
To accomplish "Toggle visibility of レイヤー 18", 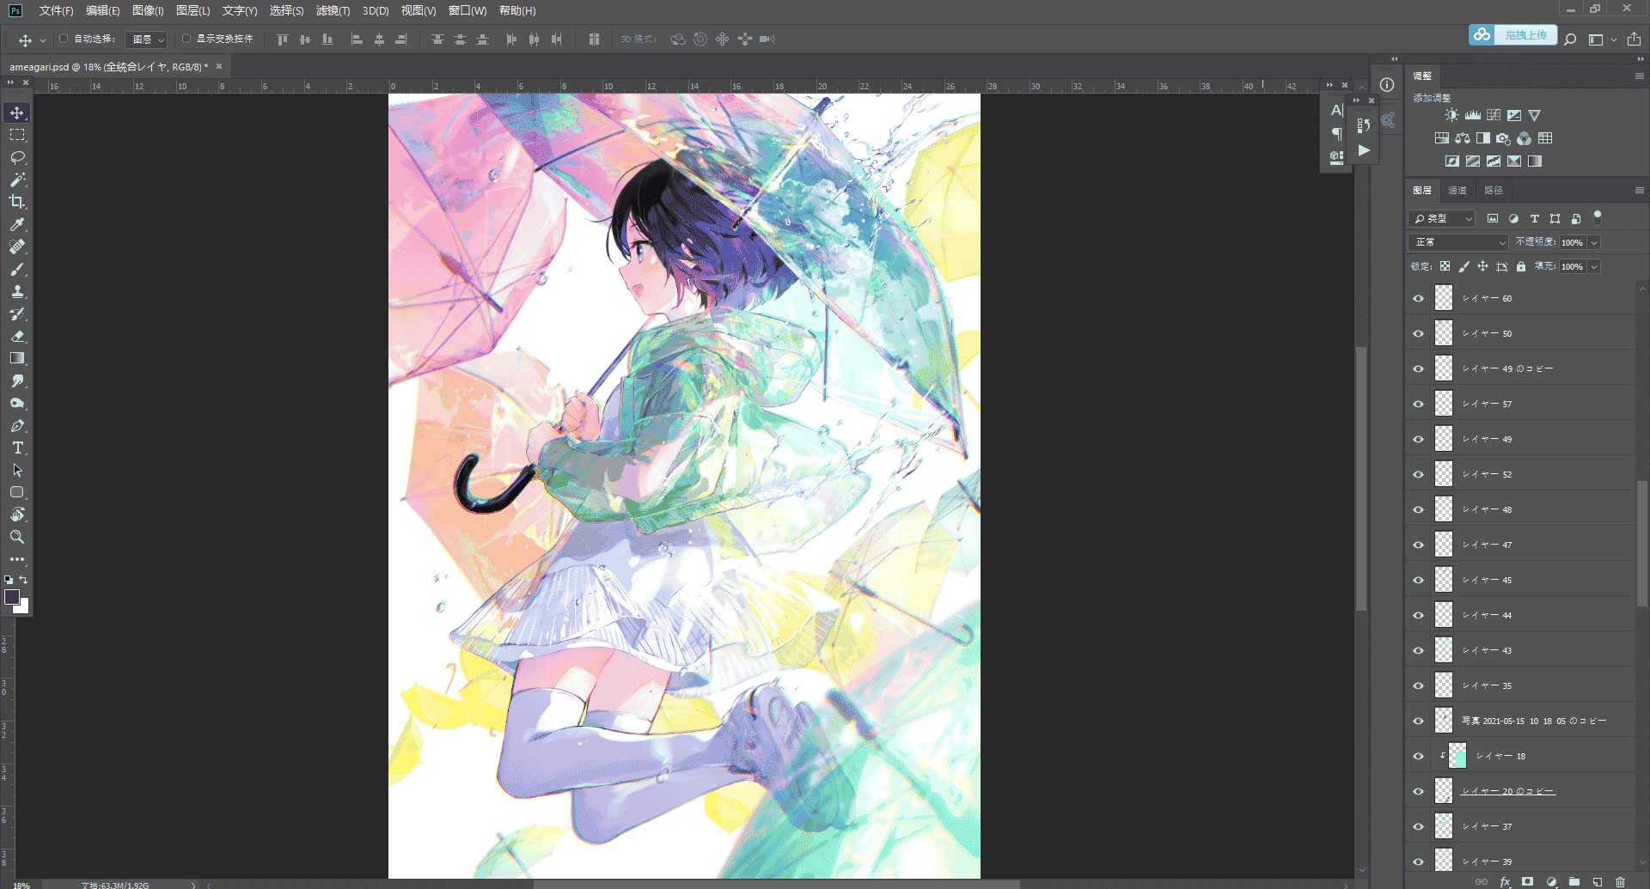I will (x=1418, y=756).
